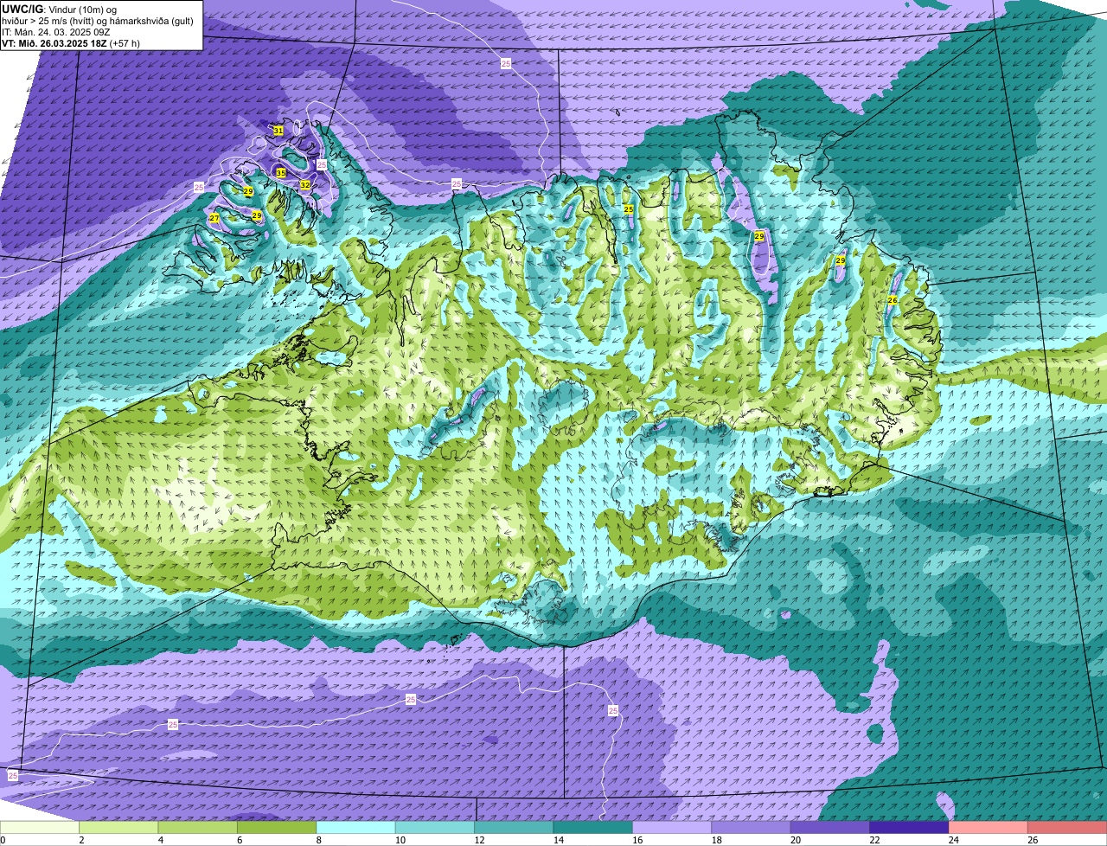Select the 4–6 m/s green swatch
1107x846 pixels.
coord(198,827)
